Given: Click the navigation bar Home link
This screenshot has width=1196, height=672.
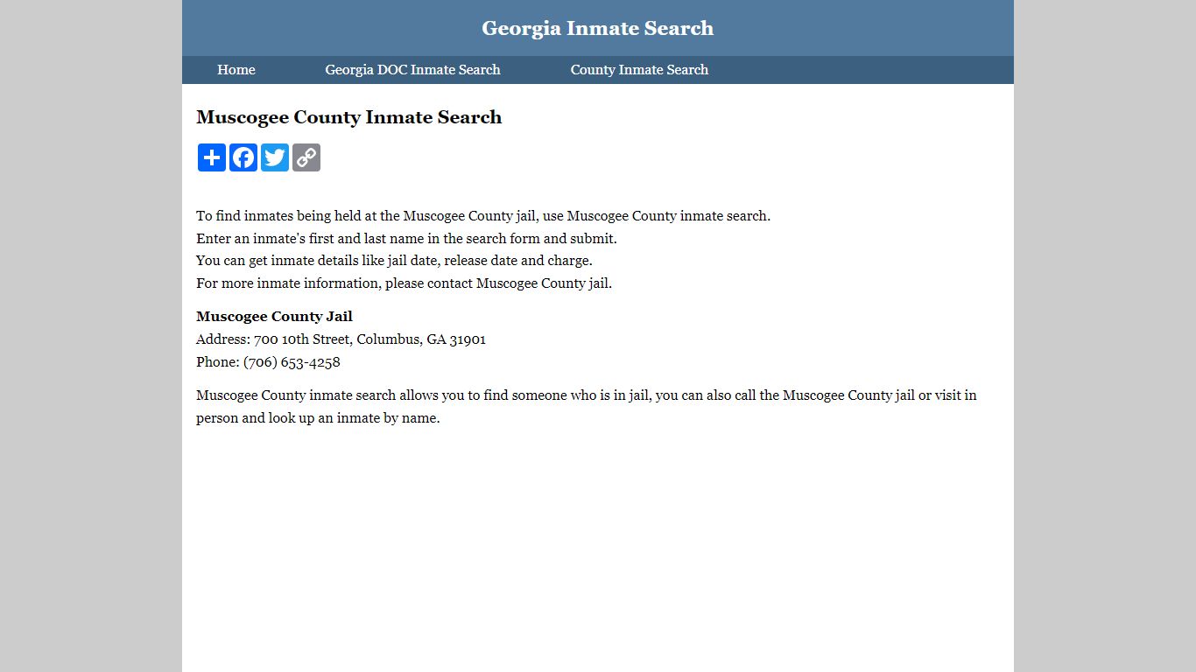Looking at the screenshot, I should 236,69.
